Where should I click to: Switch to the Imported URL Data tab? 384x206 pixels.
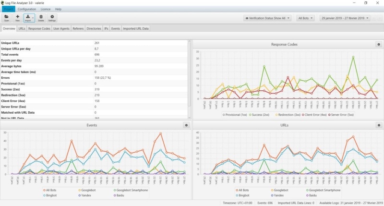pyautogui.click(x=136, y=29)
